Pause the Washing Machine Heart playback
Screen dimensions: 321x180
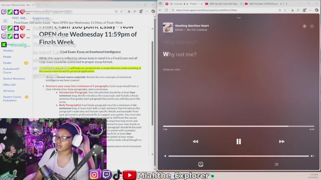(238, 141)
